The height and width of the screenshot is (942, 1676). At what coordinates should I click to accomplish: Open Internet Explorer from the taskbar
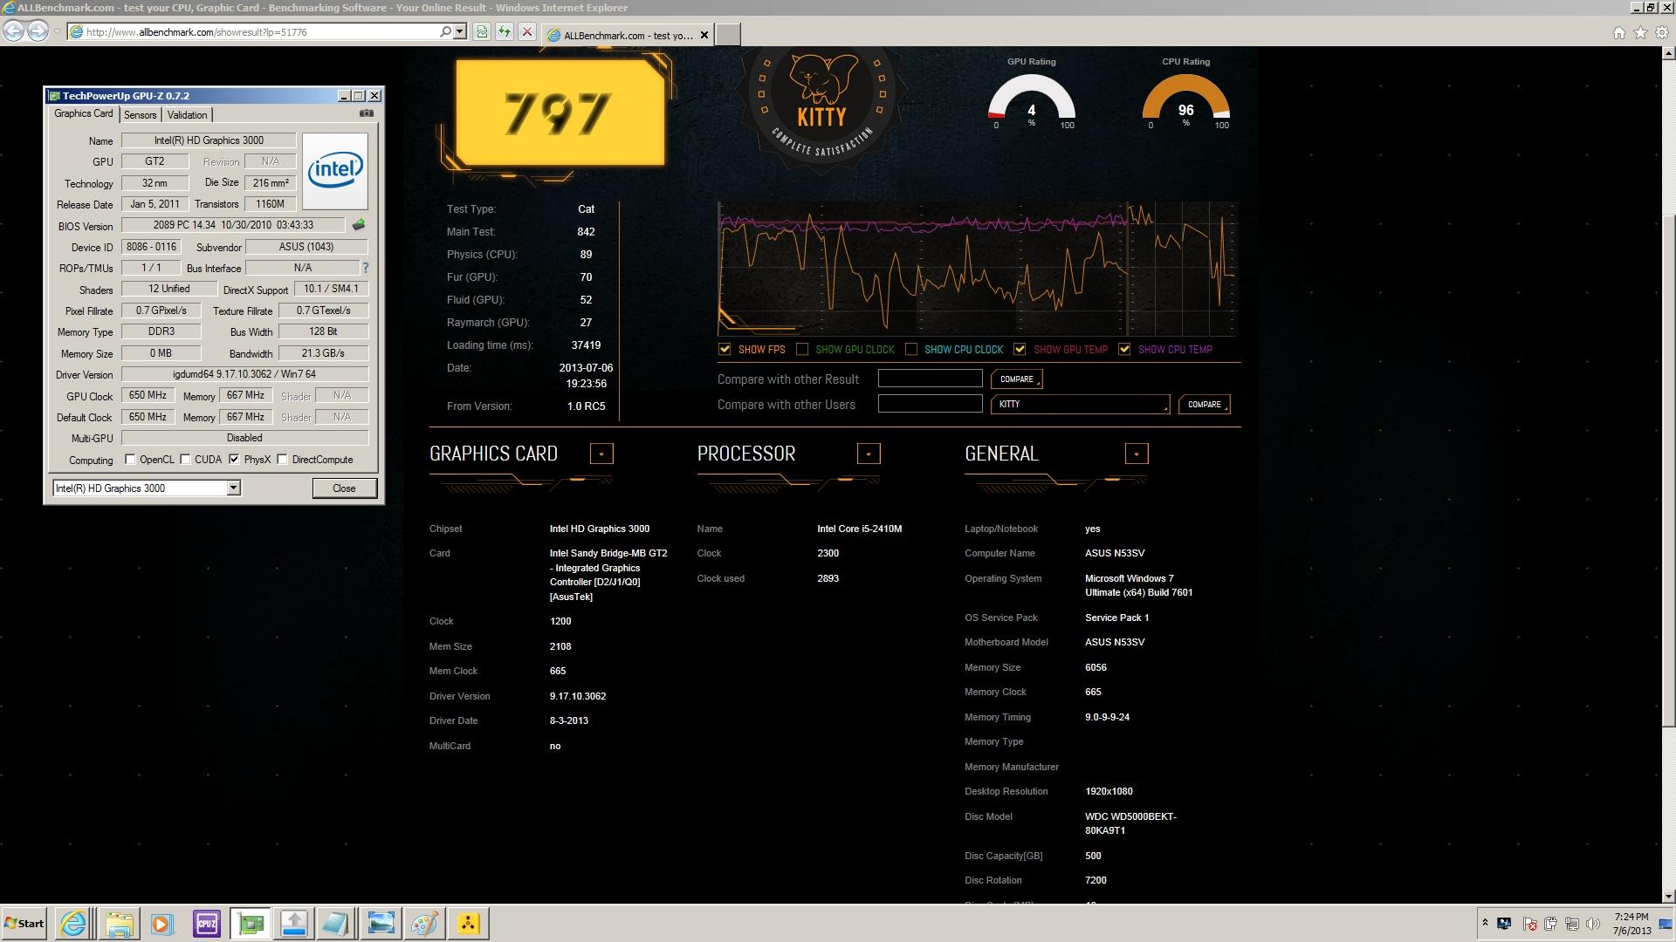[74, 923]
